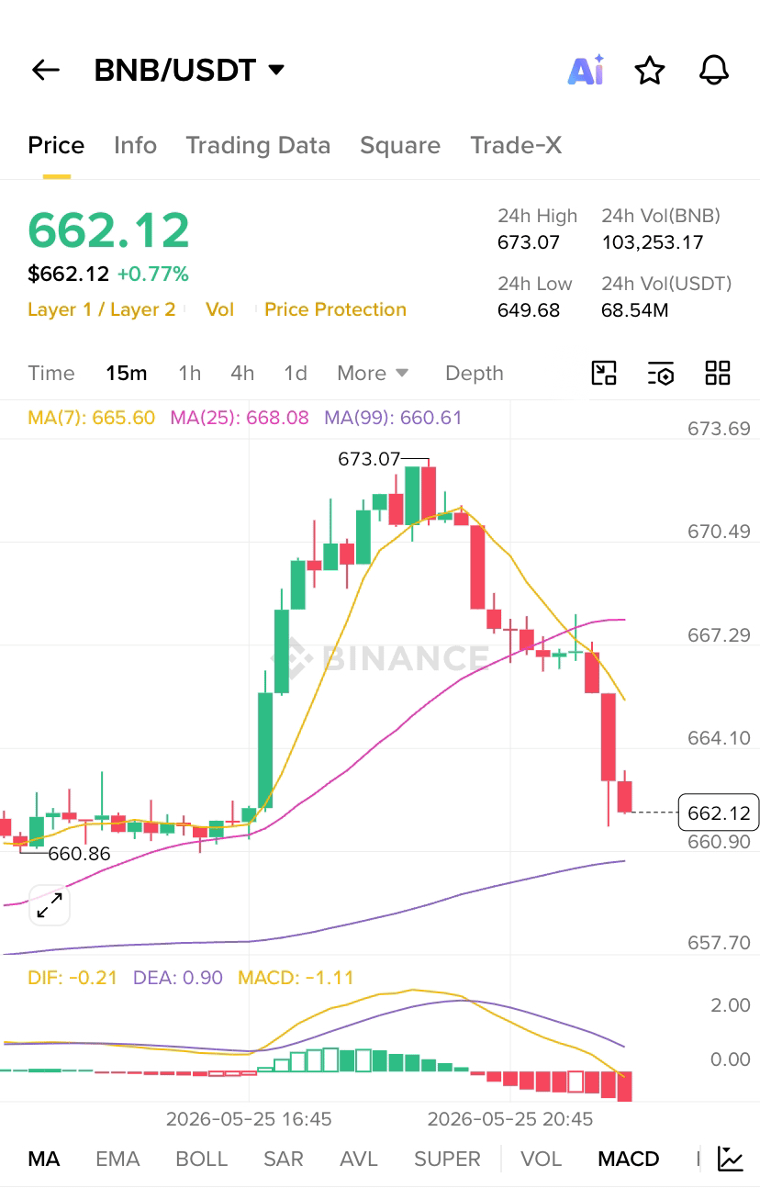Toggle the SAR indicator
The height and width of the screenshot is (1188, 760).
tap(284, 1159)
